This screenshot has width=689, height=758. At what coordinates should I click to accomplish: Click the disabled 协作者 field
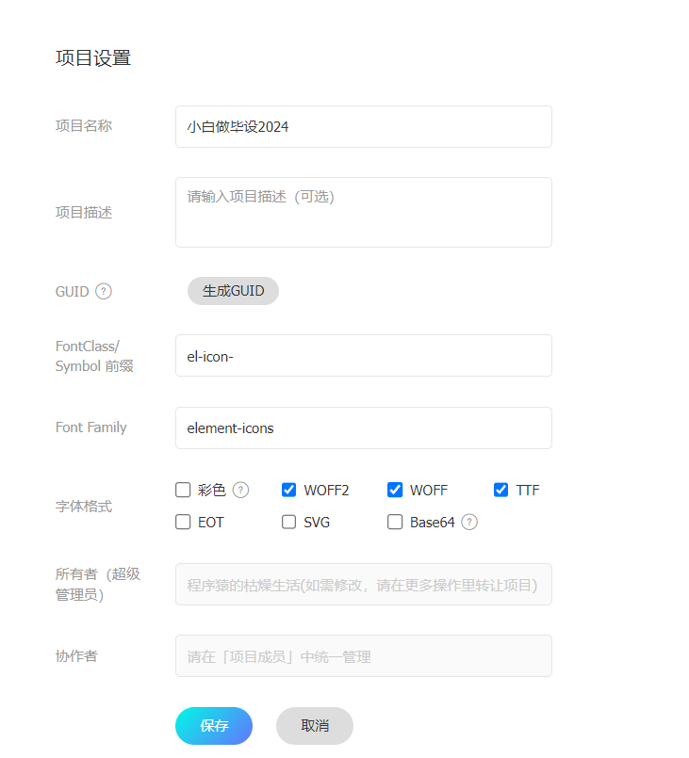(x=364, y=656)
